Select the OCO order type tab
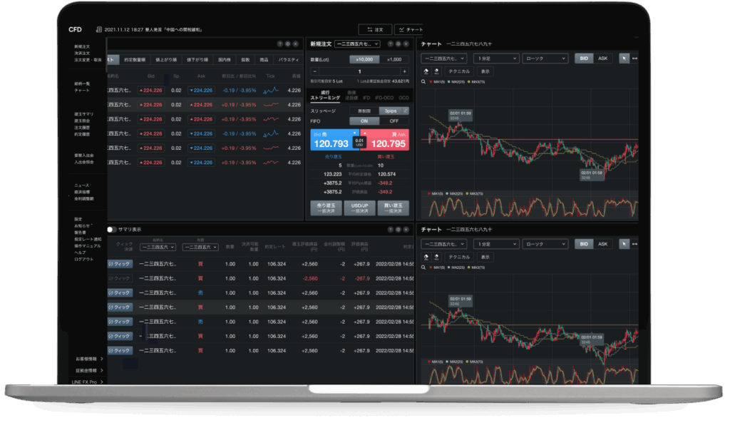The width and height of the screenshot is (730, 423). [403, 97]
